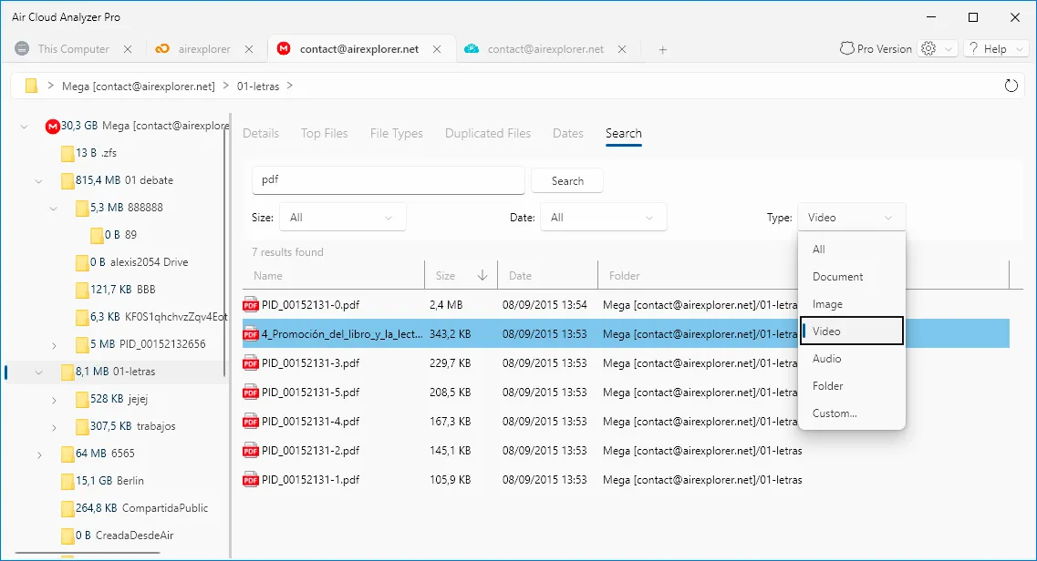Click the Type dropdown showing Video
The height and width of the screenshot is (561, 1037).
pos(851,217)
